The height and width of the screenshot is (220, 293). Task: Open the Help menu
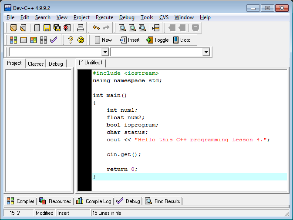click(205, 17)
